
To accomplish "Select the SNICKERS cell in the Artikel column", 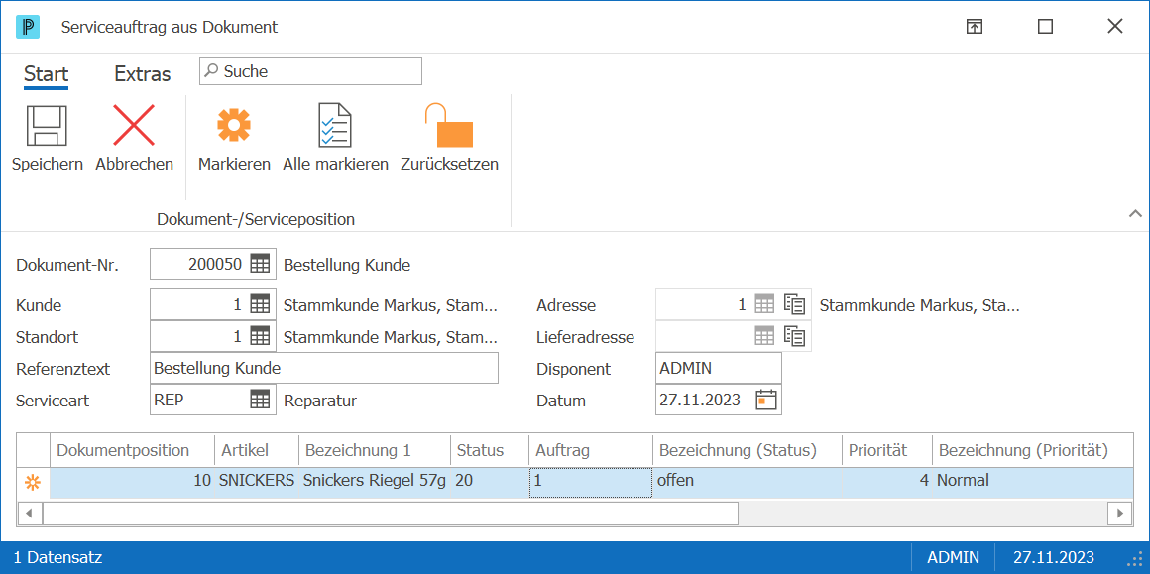I will click(x=257, y=482).
